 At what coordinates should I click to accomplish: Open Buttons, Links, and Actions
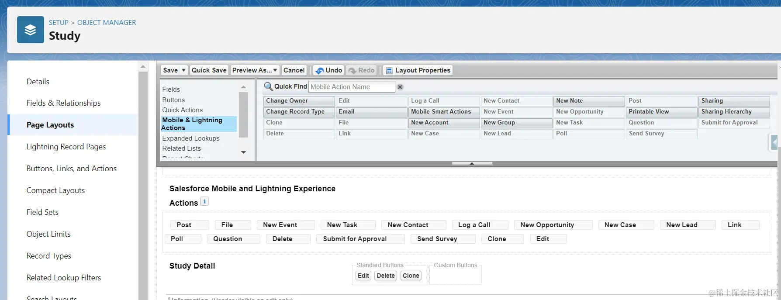pyautogui.click(x=72, y=169)
